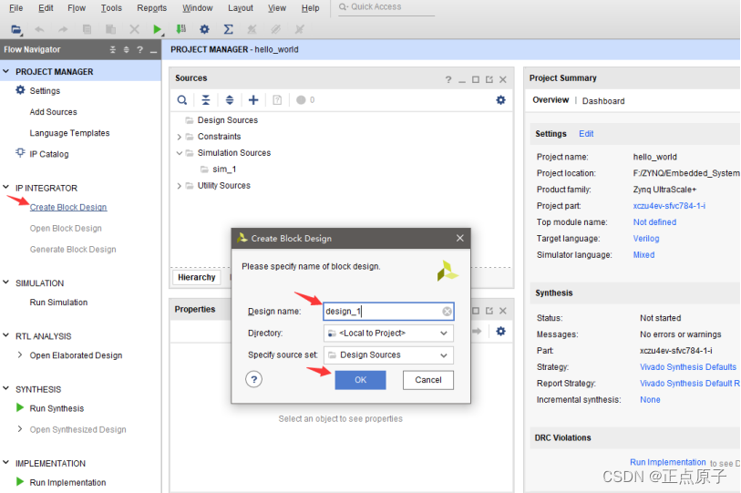Collapse all in Flow Navigator header
This screenshot has width=741, height=493.
click(x=112, y=49)
